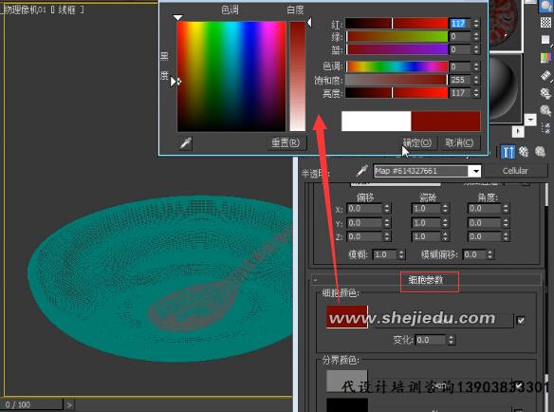Open the Video Color Check icon
The width and height of the screenshot is (554, 412).
(545, 58)
